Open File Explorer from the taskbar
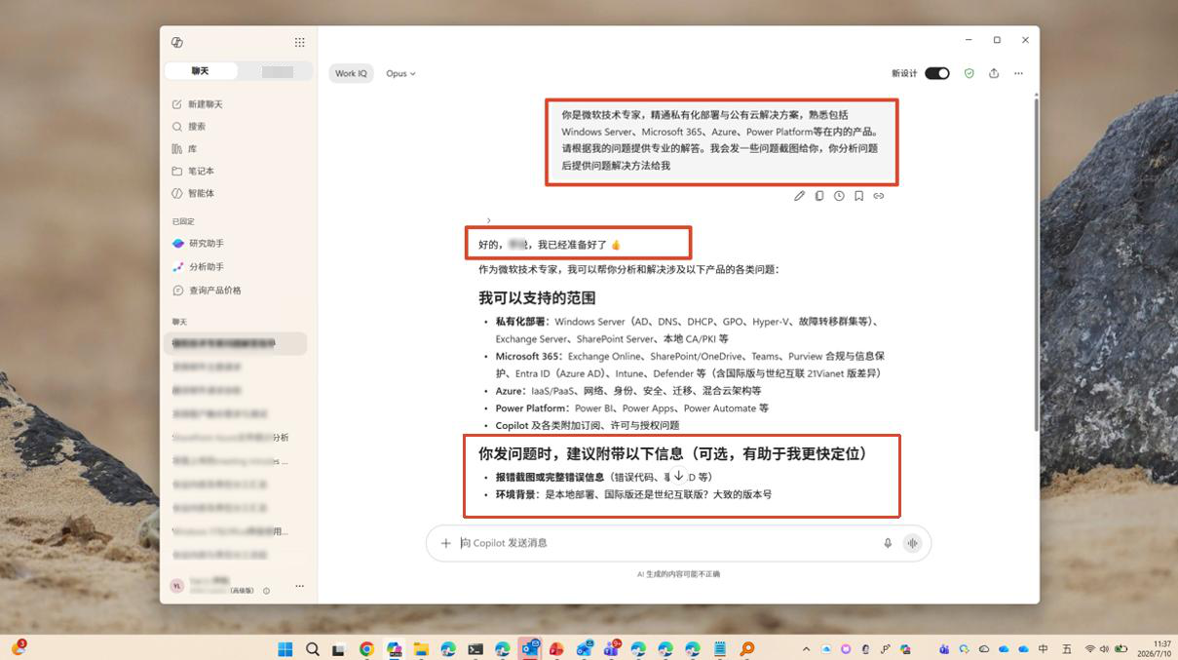The image size is (1178, 660). pos(421,648)
